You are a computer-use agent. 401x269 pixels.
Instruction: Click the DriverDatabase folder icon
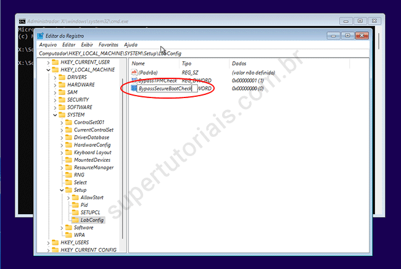[x=68, y=138]
